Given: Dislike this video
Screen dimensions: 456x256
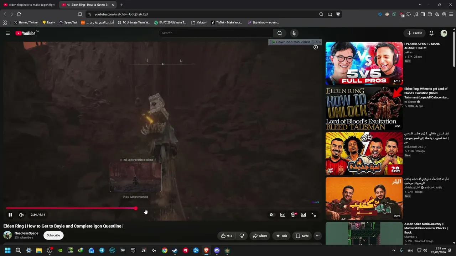Looking at the screenshot, I should click(x=242, y=236).
